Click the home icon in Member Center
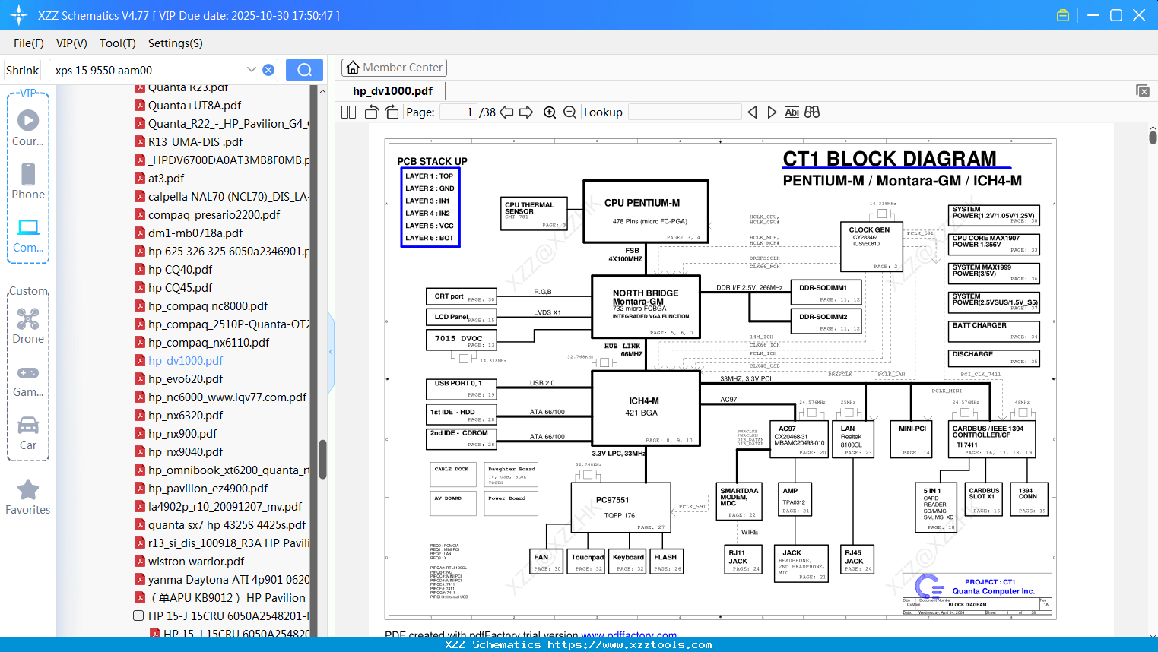The height and width of the screenshot is (652, 1158). point(353,68)
